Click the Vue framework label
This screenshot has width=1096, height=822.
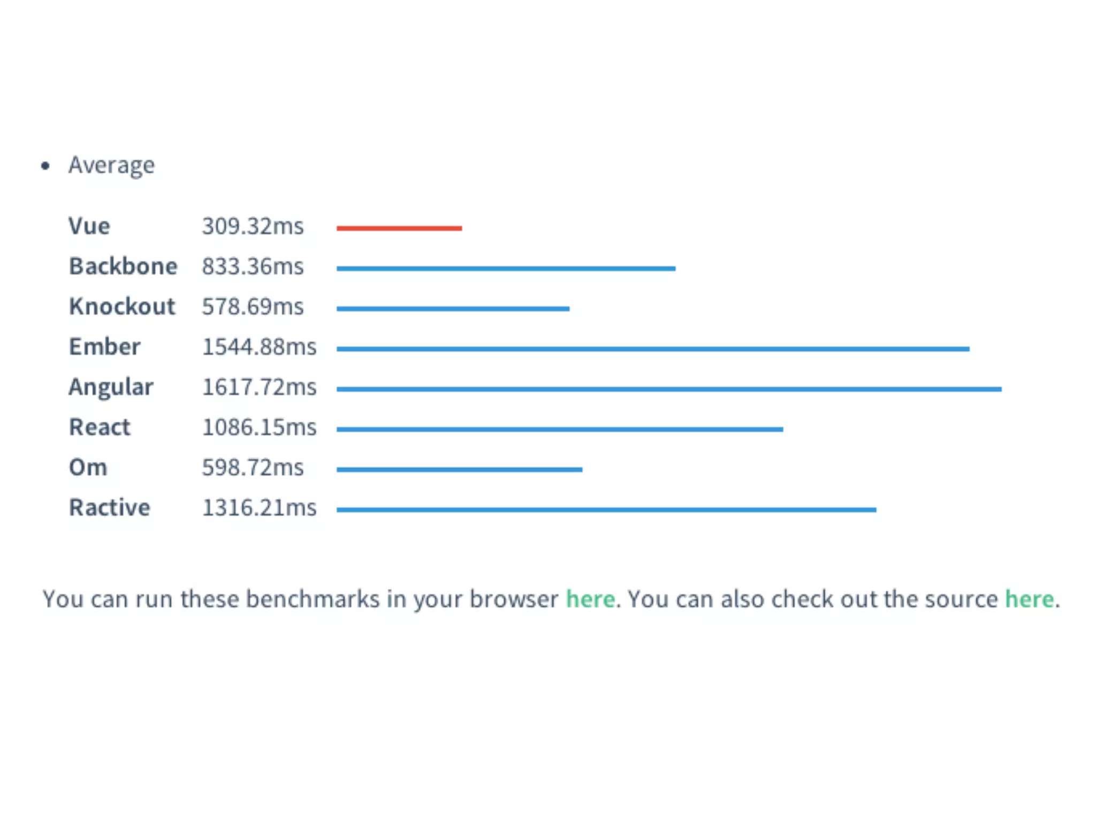coord(89,226)
